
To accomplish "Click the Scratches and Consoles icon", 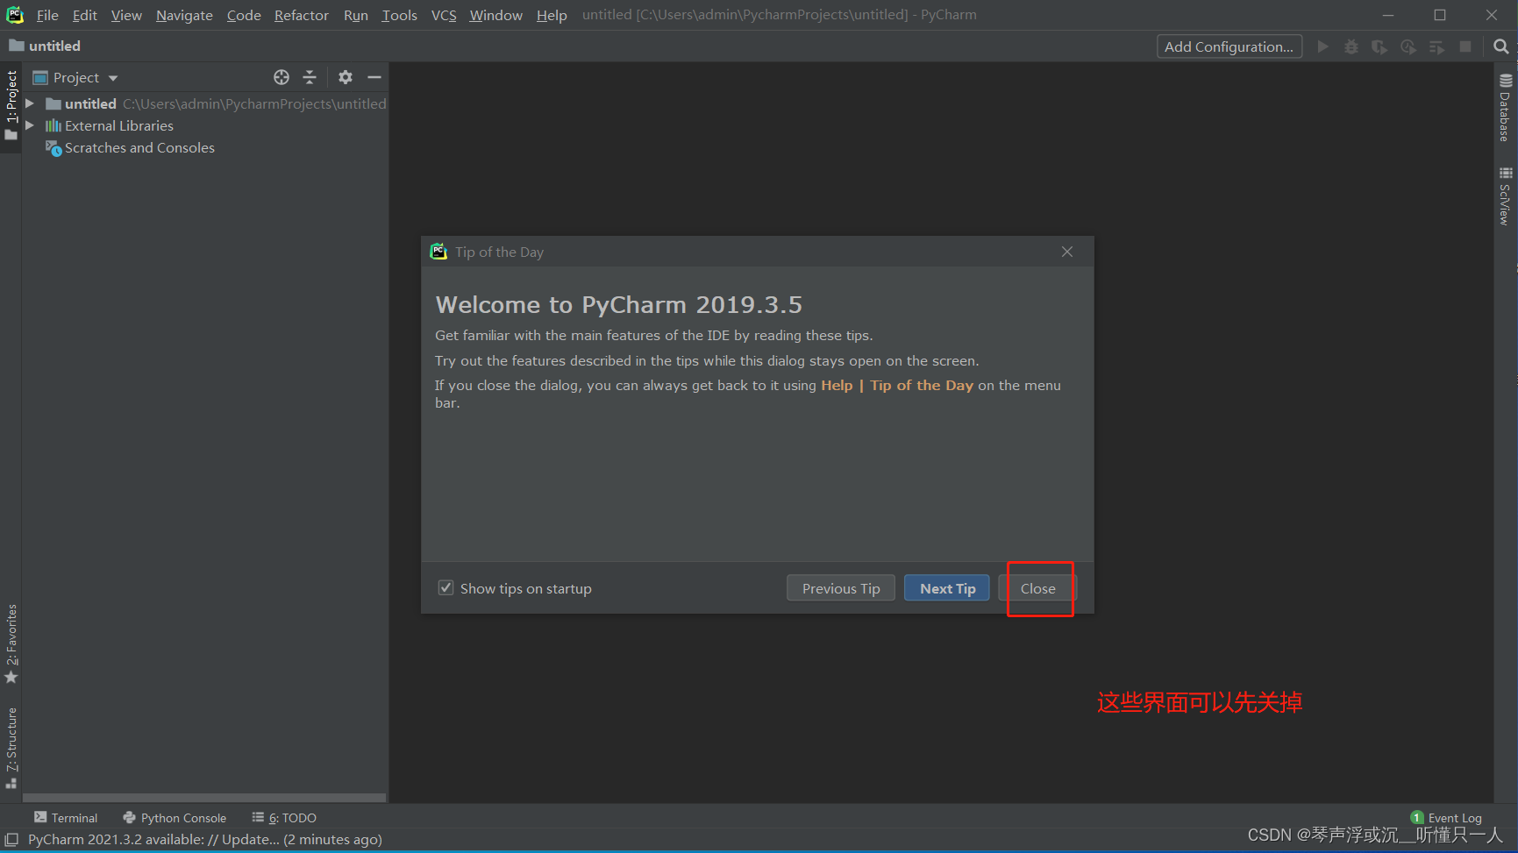I will click(53, 148).
